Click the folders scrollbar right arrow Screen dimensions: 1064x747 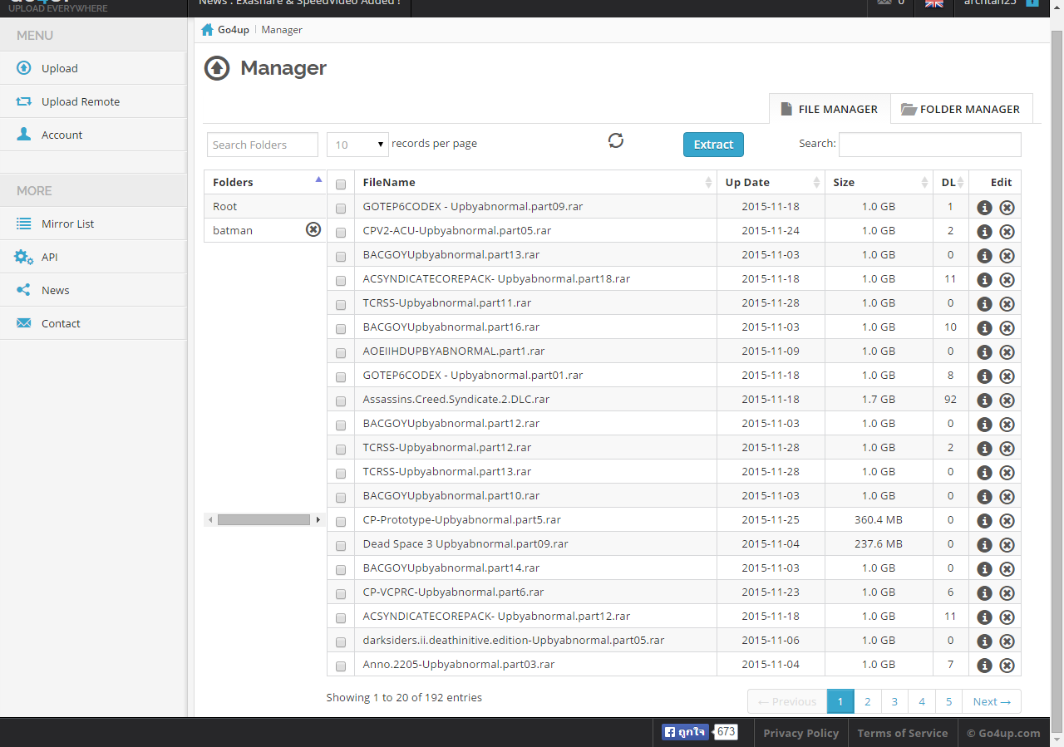point(318,519)
